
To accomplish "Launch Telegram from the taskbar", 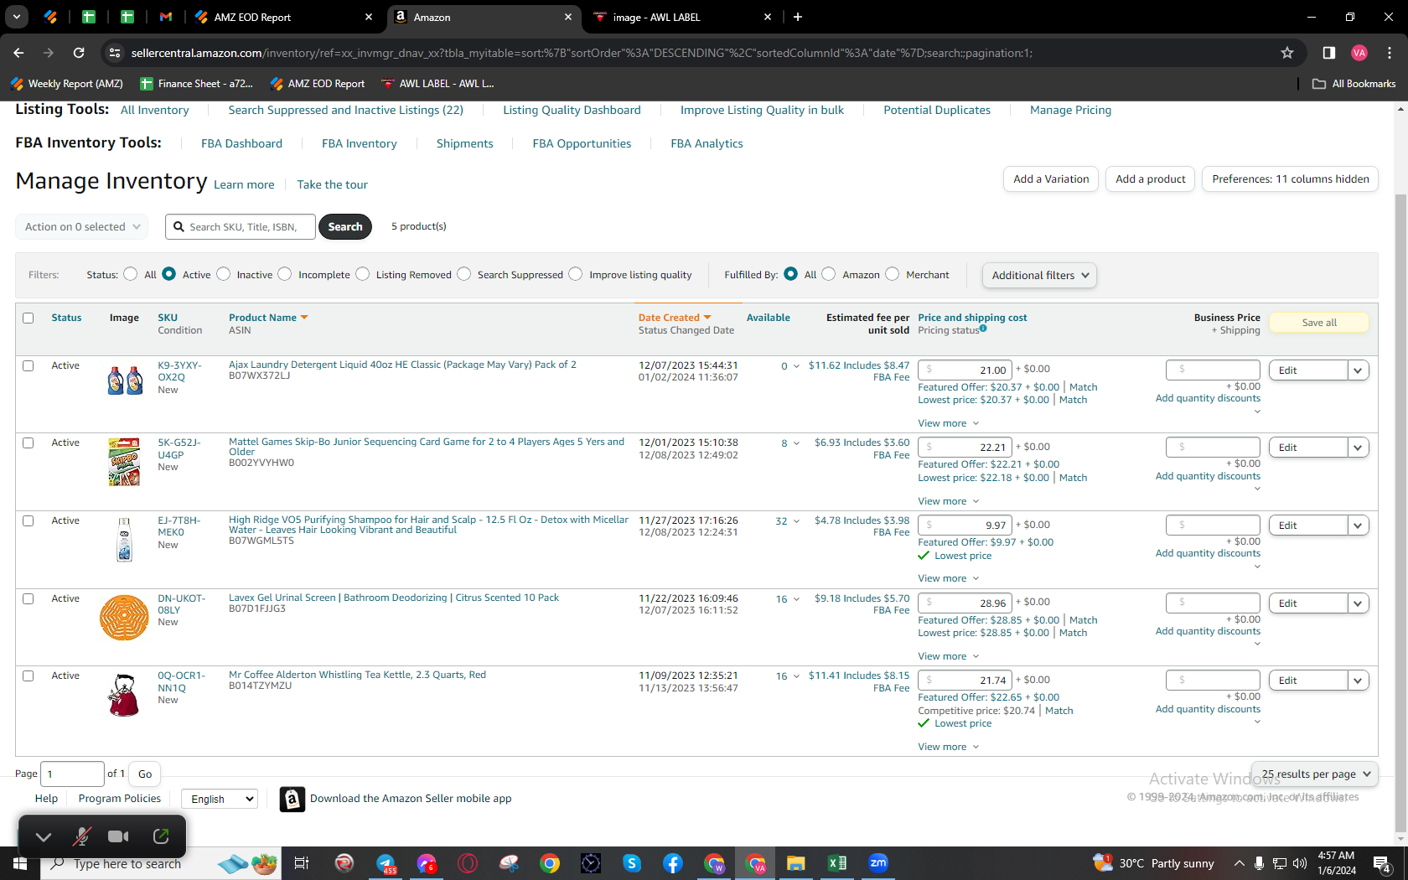I will click(x=386, y=863).
